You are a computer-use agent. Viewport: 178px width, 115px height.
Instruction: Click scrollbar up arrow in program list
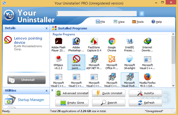coord(173,34)
